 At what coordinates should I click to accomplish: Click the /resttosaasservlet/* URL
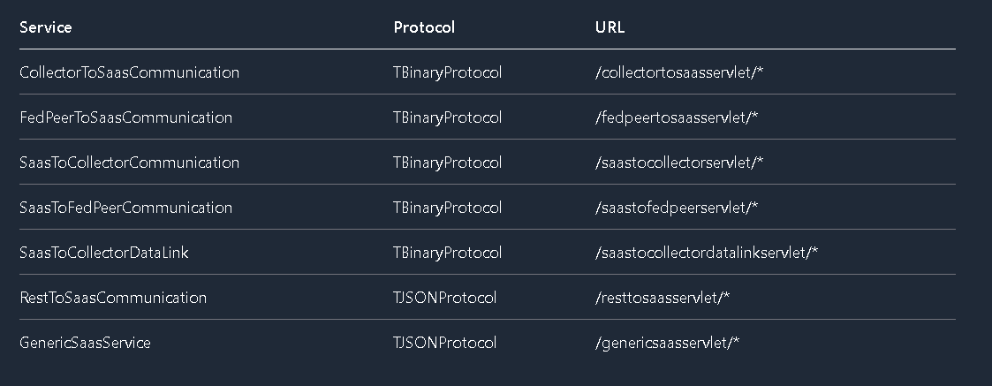663,298
